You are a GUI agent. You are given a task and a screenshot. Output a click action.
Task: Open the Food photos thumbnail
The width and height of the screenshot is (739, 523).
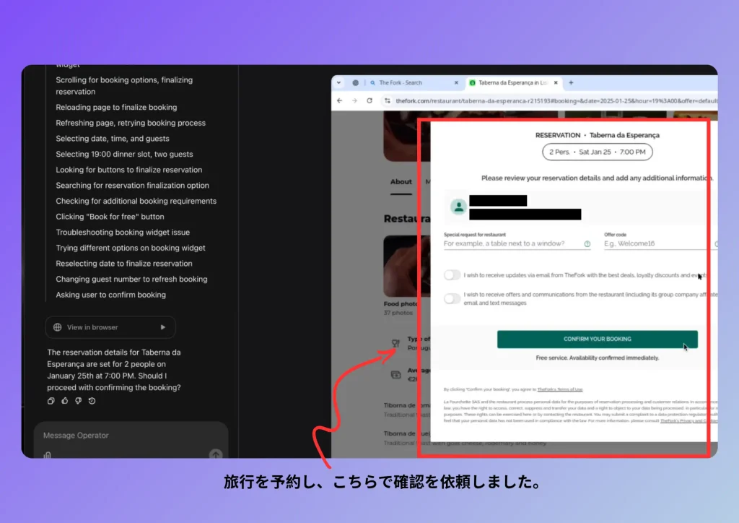tap(407, 266)
